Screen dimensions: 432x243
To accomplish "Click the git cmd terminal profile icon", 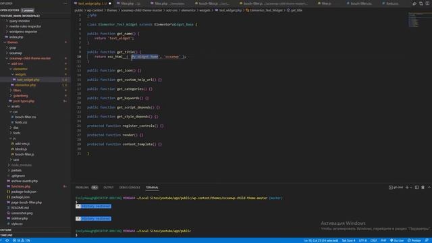I will tap(390, 188).
